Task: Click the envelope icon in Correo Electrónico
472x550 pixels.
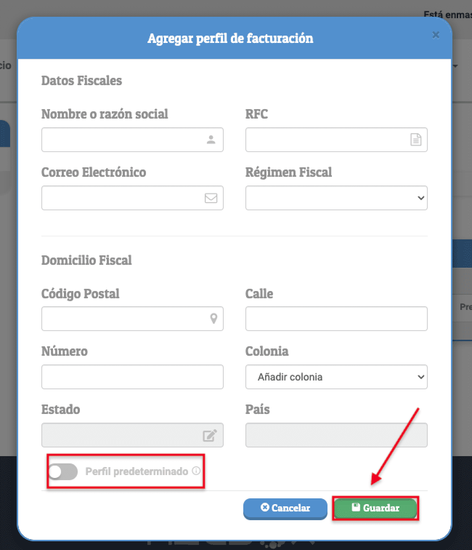Action: click(211, 198)
